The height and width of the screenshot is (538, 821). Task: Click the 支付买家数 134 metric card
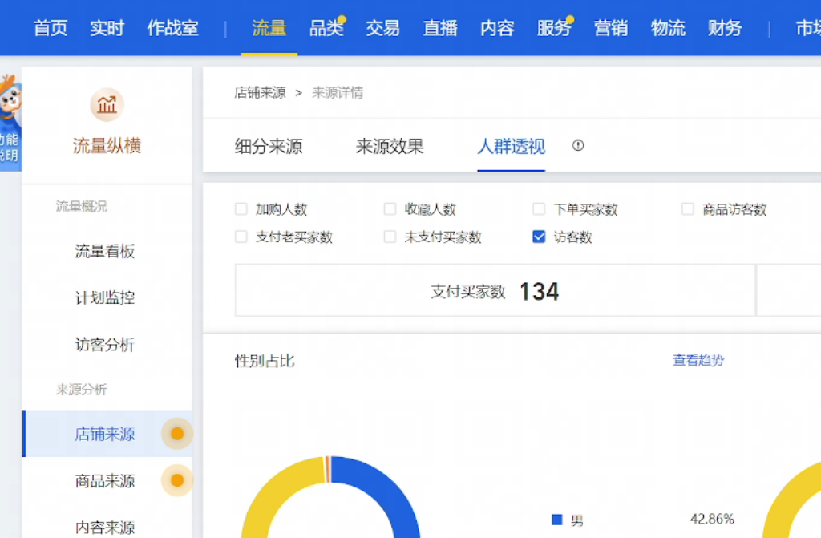495,290
